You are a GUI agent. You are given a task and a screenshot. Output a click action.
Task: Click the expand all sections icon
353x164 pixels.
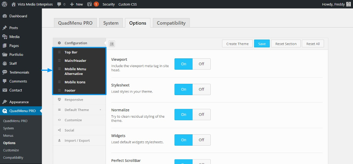(112, 44)
